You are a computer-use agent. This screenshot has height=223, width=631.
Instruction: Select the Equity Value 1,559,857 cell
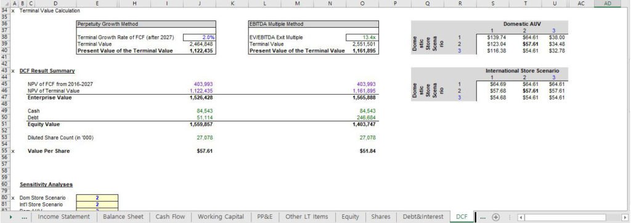[200, 124]
